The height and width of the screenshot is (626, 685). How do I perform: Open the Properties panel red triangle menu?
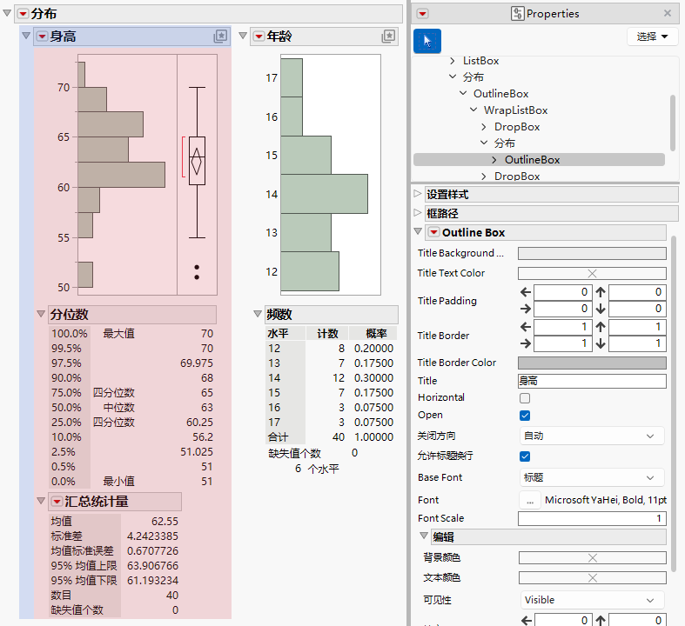pos(422,14)
